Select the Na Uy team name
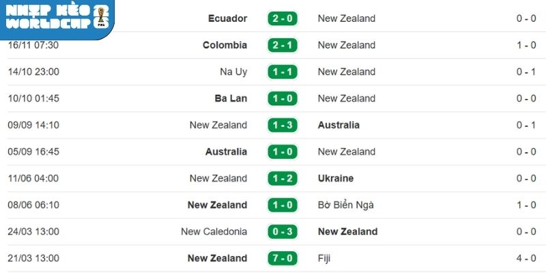The width and height of the screenshot is (546, 273). click(x=233, y=72)
